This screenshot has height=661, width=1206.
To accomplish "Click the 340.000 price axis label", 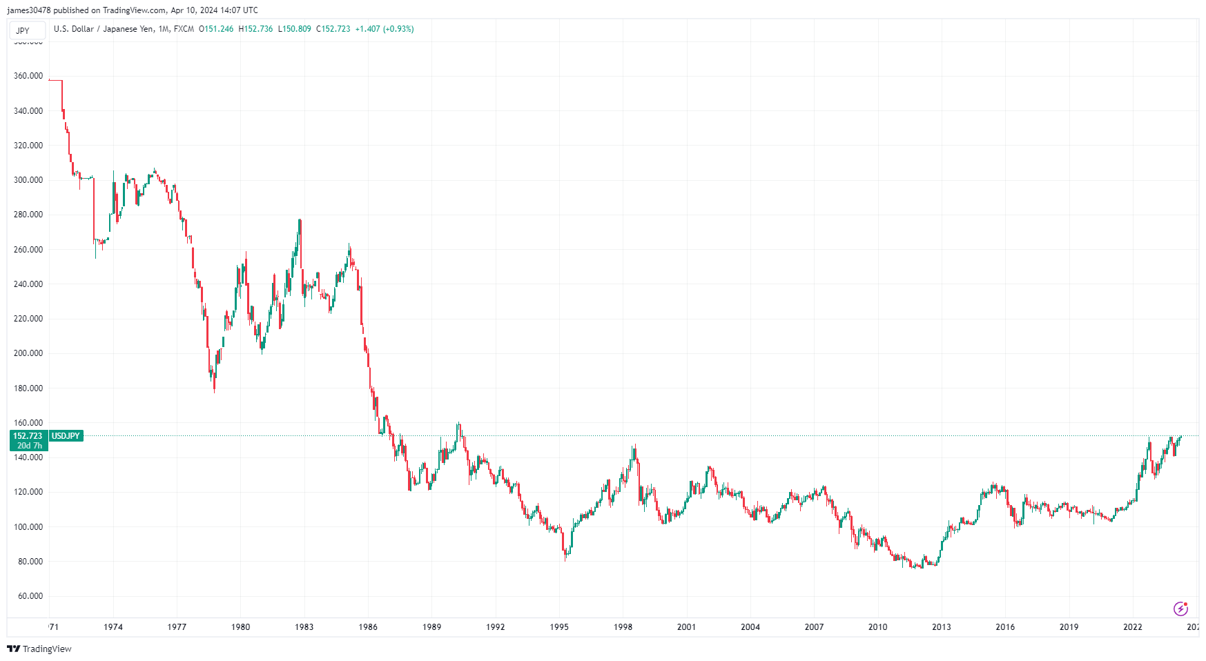I will click(x=28, y=110).
